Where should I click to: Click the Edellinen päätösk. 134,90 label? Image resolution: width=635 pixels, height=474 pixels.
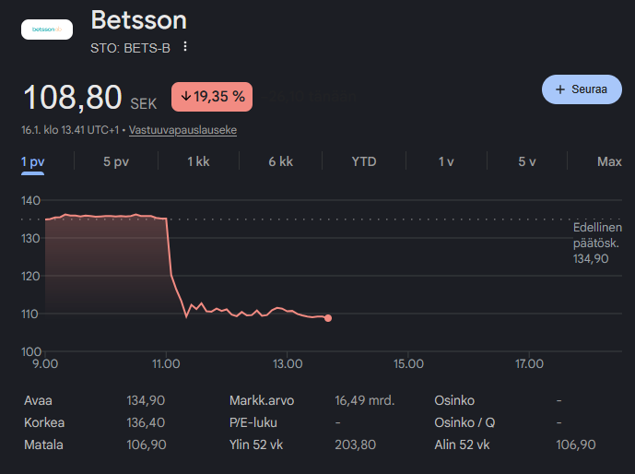click(597, 243)
